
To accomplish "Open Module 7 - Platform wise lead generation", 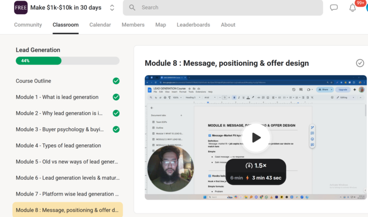I will (x=67, y=194).
